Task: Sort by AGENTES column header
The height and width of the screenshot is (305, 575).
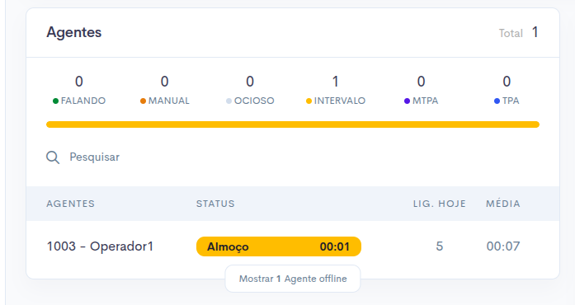Action: [x=70, y=204]
